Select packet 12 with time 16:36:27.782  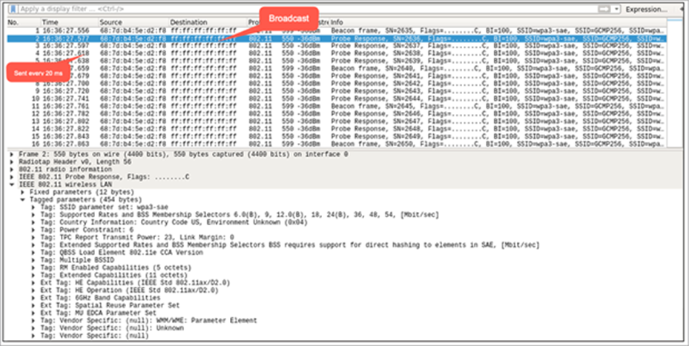click(337, 113)
